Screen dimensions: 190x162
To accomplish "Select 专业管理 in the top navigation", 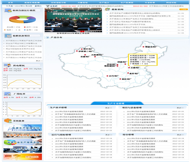I will 150,3.
